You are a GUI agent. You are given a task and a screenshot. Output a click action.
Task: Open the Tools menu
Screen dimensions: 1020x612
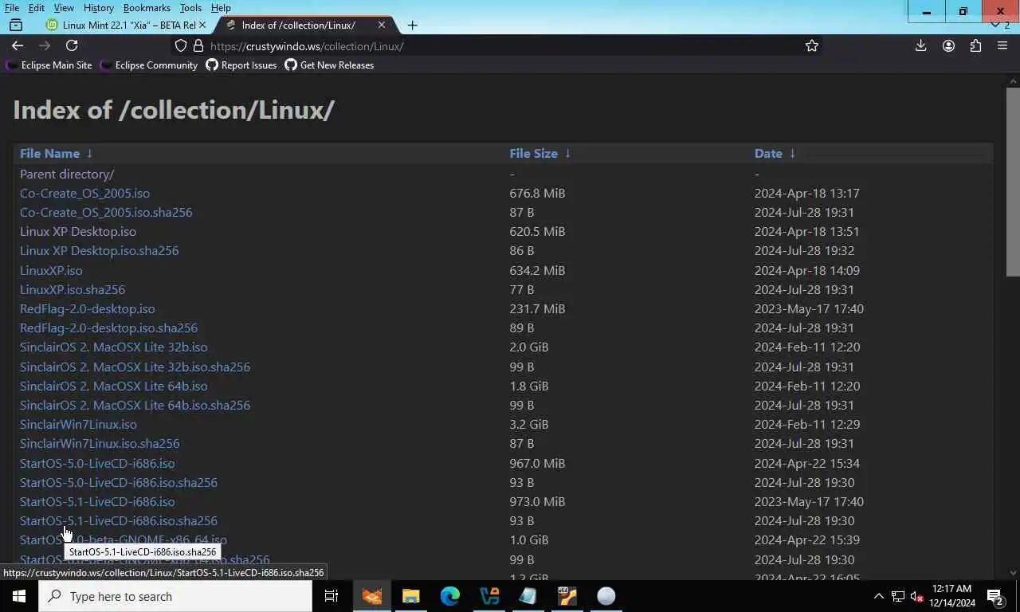[x=190, y=8]
